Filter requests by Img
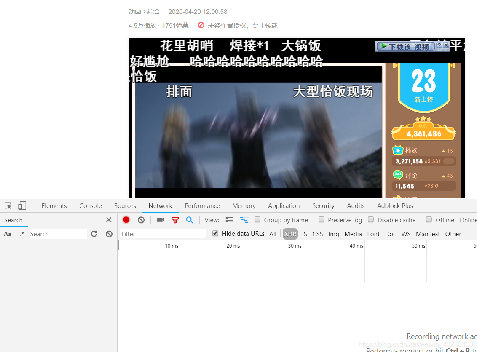Image resolution: width=477 pixels, height=352 pixels. tap(334, 234)
